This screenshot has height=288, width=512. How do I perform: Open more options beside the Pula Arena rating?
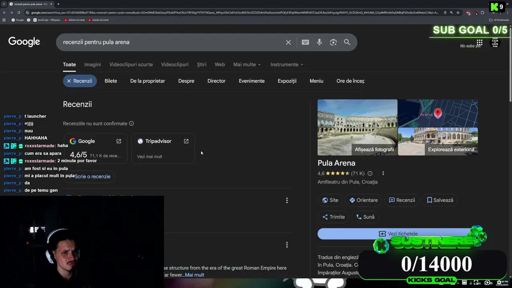(383, 174)
